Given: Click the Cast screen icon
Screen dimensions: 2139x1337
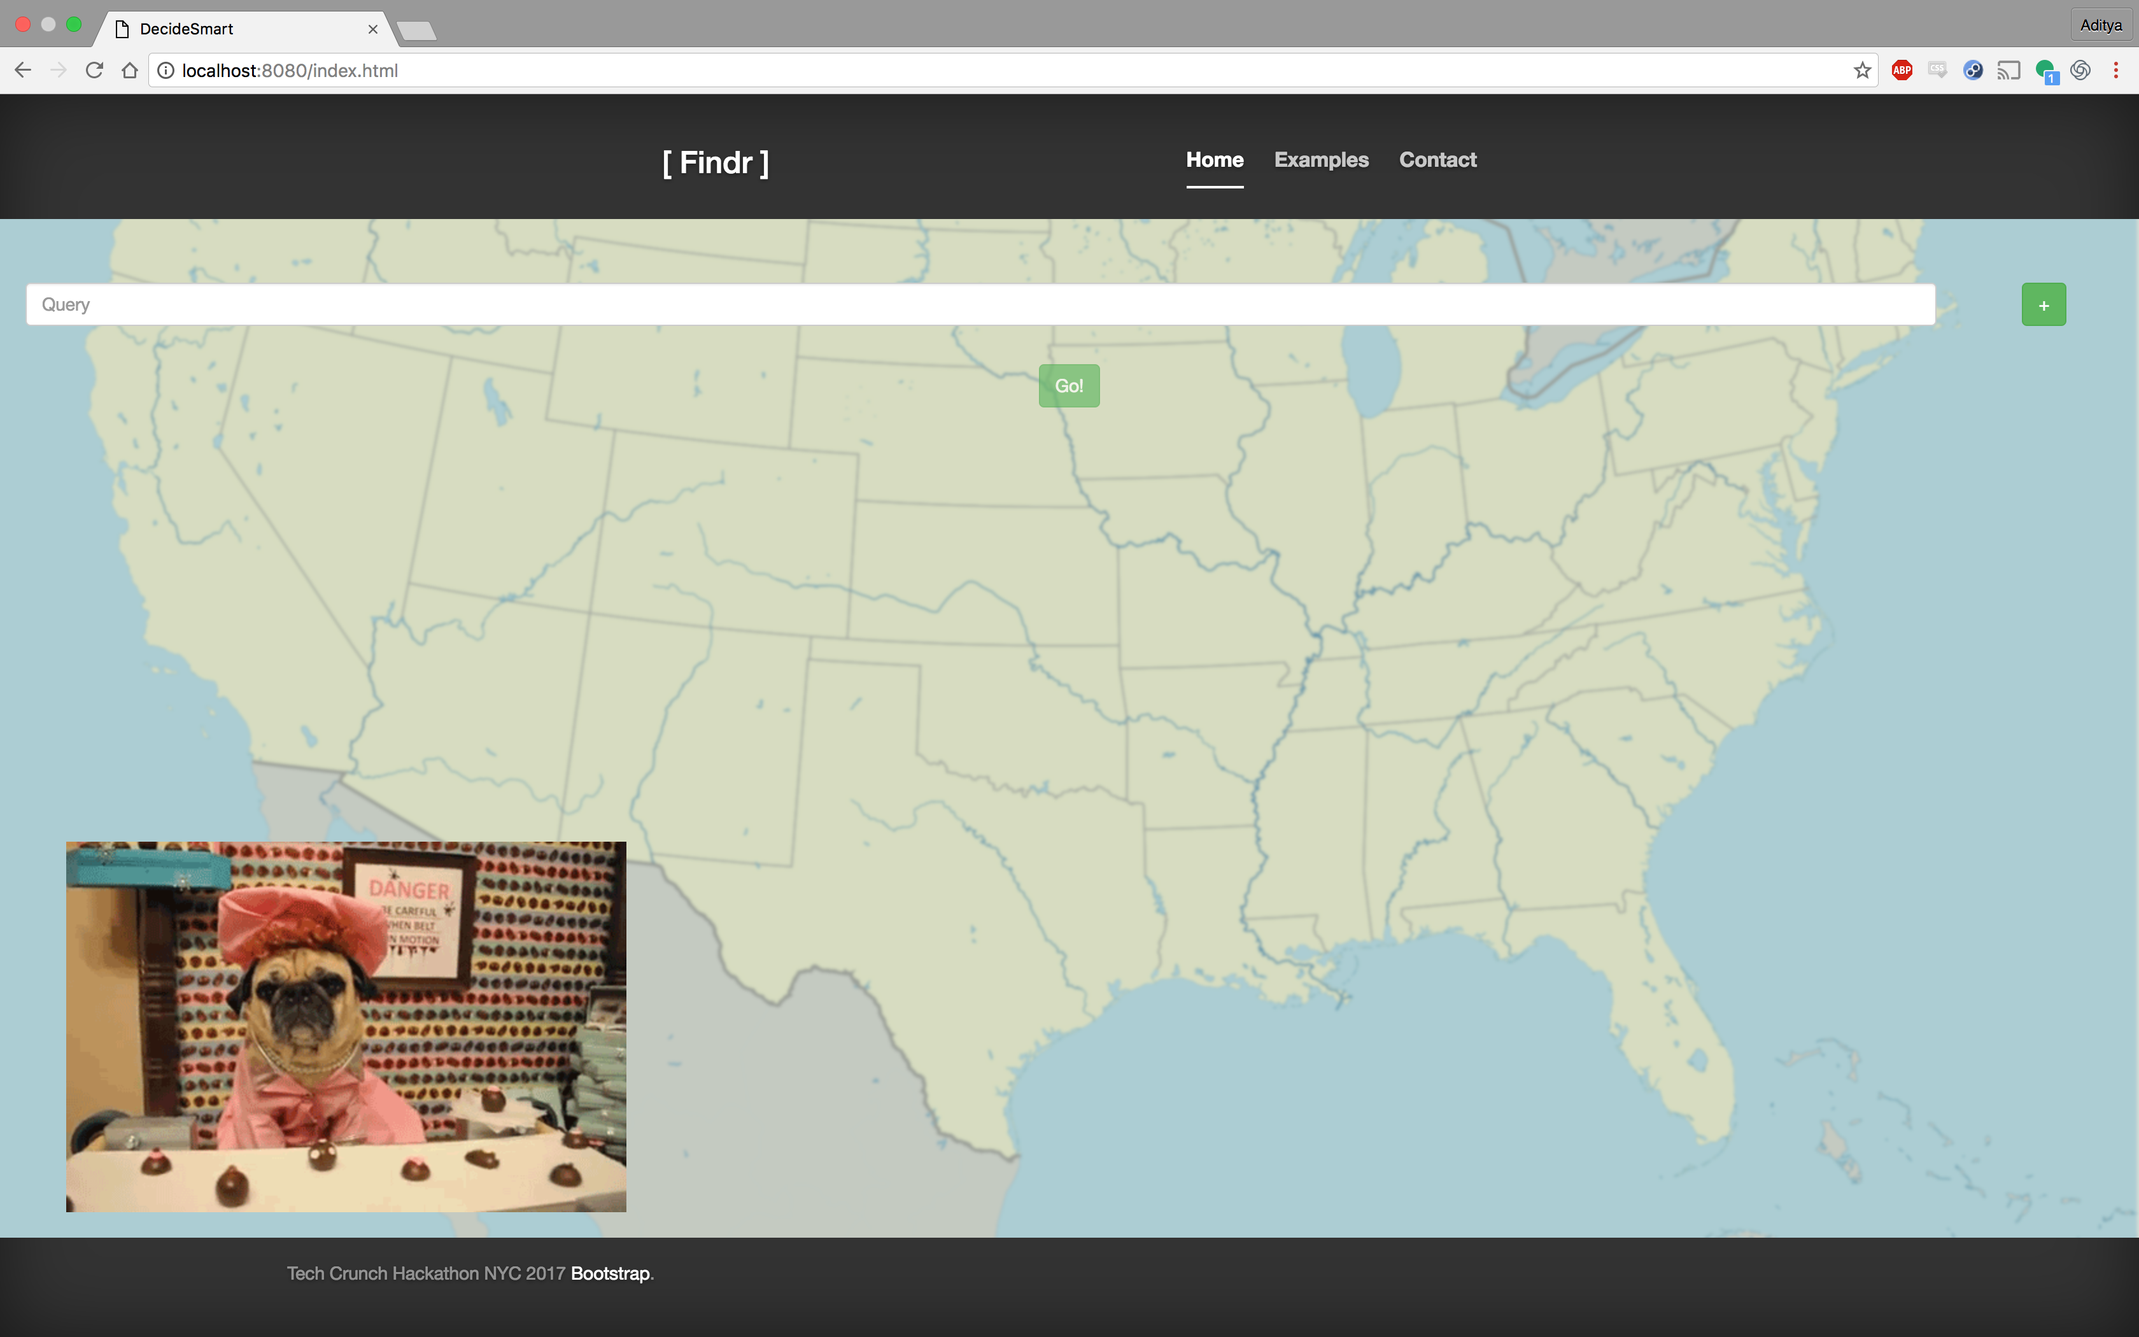Looking at the screenshot, I should (x=2008, y=71).
